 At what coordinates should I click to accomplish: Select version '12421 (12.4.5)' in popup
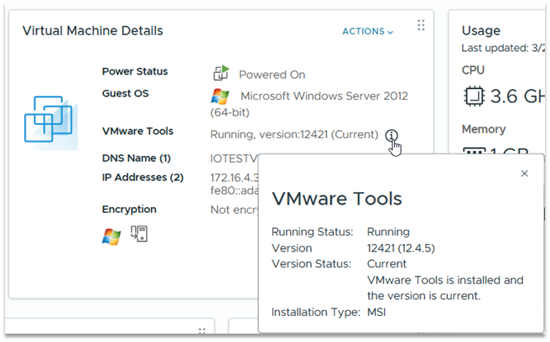click(401, 248)
